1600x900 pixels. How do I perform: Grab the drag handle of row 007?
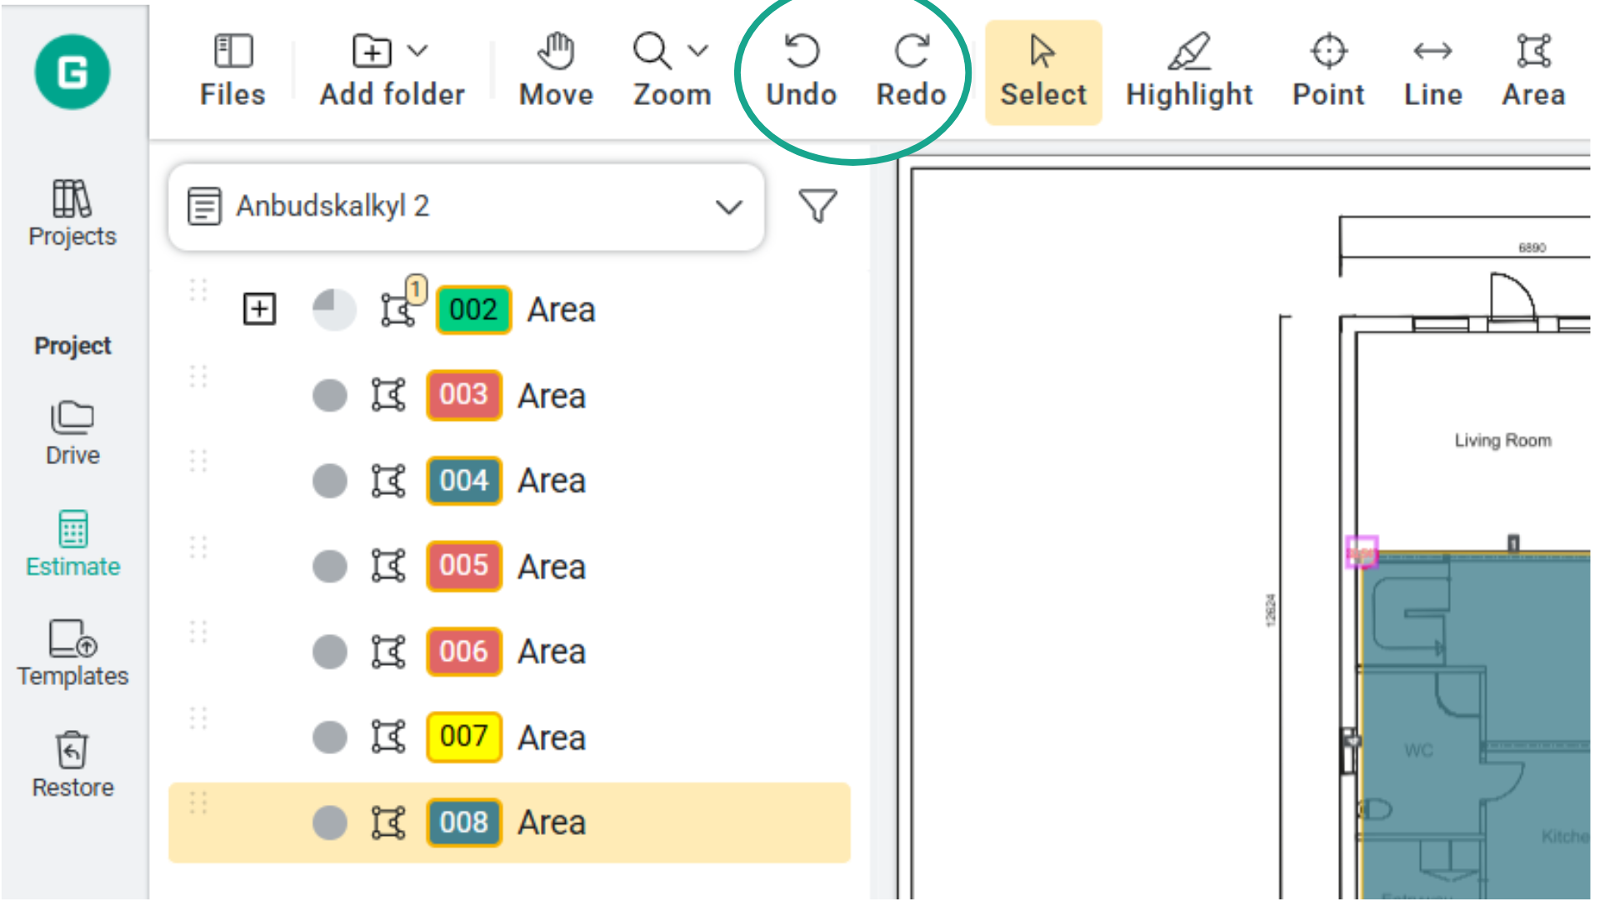(198, 717)
